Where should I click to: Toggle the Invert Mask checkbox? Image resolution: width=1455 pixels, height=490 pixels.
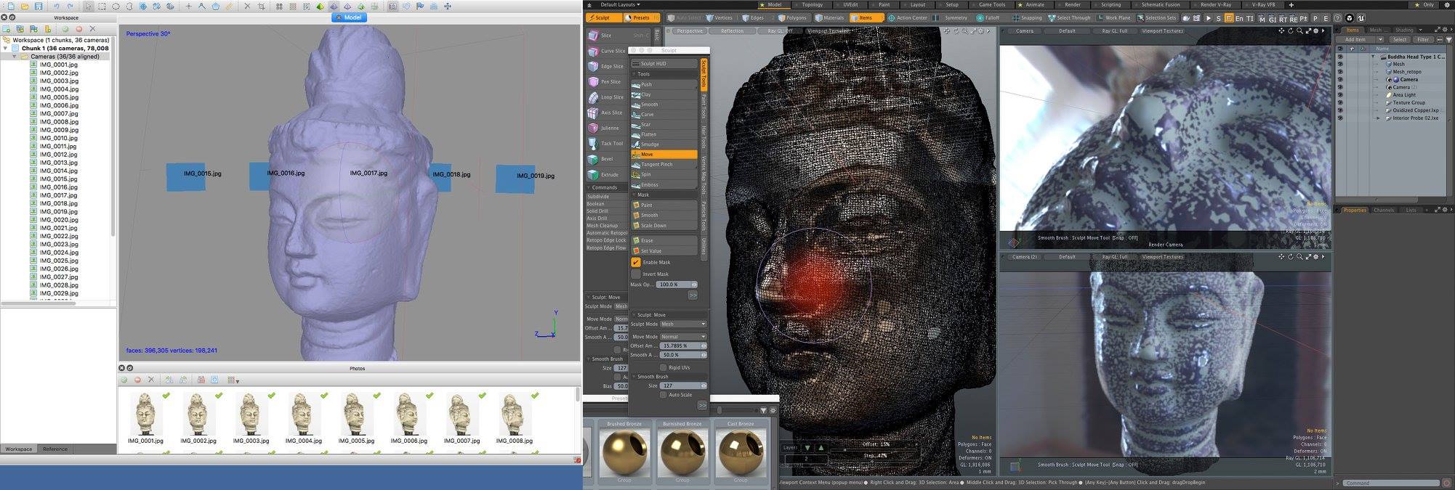click(x=636, y=274)
